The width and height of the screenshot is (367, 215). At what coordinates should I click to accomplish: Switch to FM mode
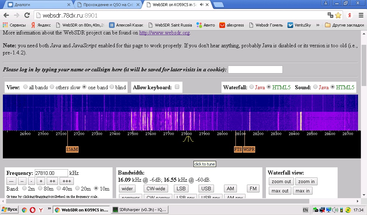coord(253,188)
